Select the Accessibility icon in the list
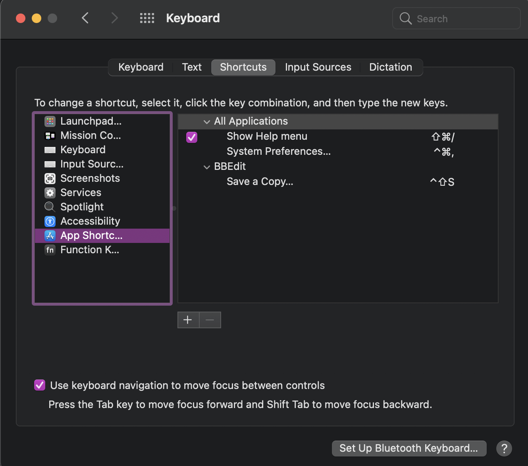The height and width of the screenshot is (466, 528). 50,221
